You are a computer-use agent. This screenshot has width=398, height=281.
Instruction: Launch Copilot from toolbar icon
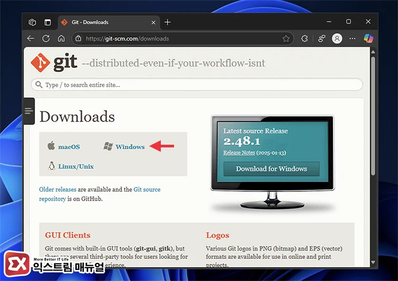click(x=368, y=39)
